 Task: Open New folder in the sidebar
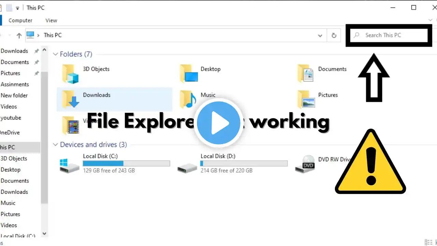point(14,95)
